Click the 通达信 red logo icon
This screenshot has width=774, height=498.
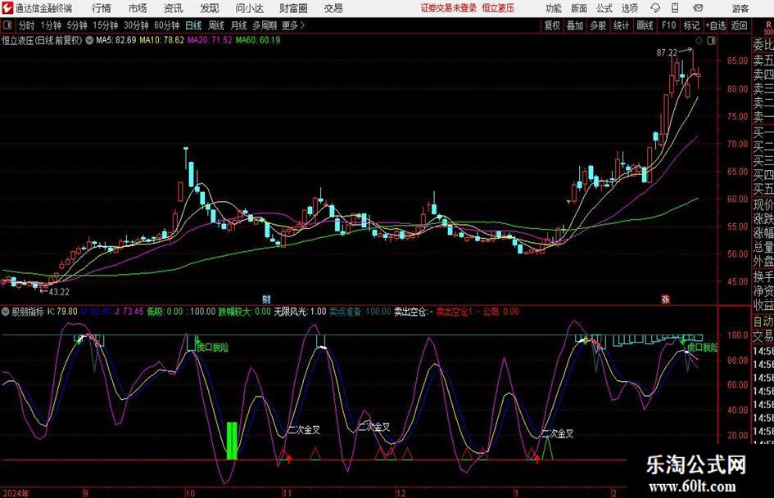7,8
